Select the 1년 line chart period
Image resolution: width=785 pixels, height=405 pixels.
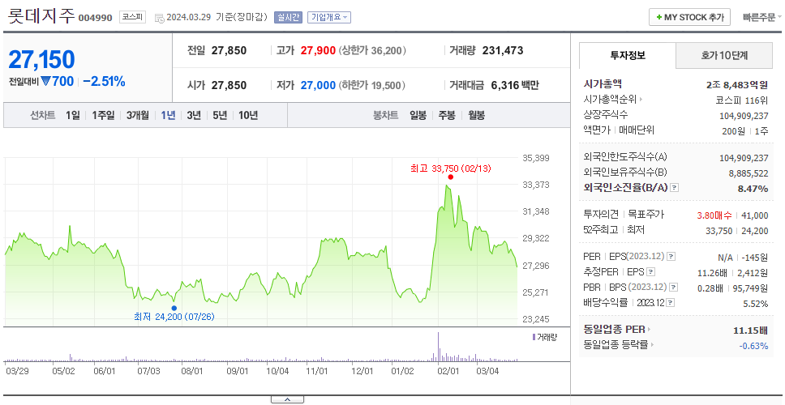point(168,116)
